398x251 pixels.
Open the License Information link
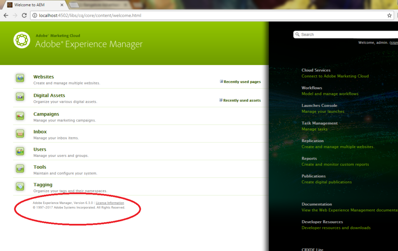(110, 203)
